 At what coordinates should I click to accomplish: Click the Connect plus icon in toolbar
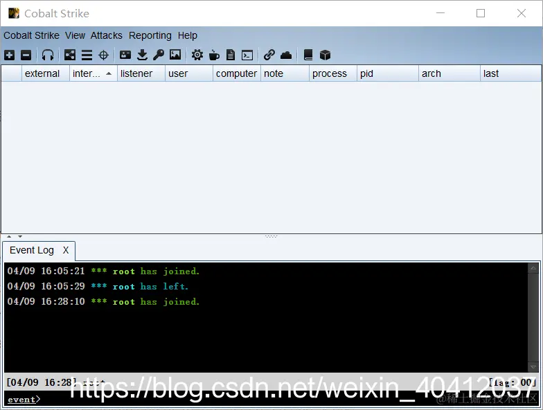tap(10, 55)
